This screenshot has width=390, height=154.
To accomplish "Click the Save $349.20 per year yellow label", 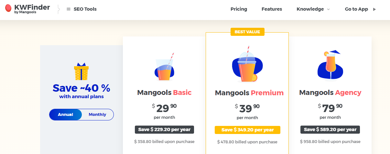I will tap(247, 130).
